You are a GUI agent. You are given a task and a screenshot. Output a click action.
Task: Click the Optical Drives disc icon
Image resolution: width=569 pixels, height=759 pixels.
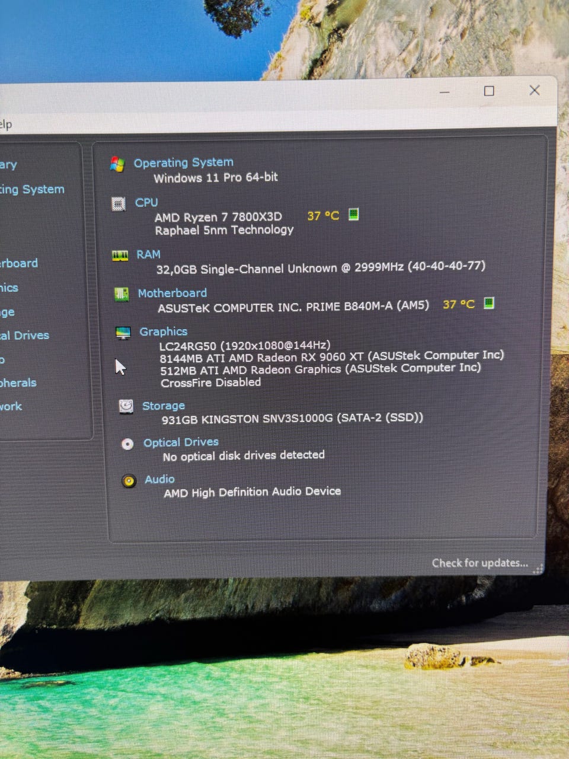pyautogui.click(x=127, y=444)
